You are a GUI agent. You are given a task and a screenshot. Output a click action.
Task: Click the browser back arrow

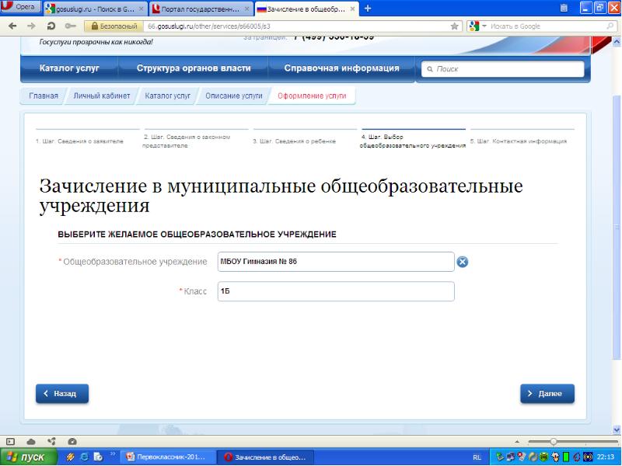[x=10, y=26]
